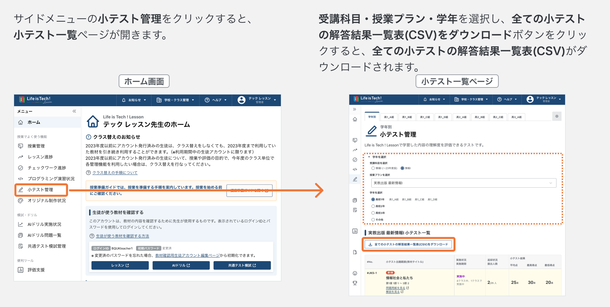This screenshot has height=307, width=610.
Task: Open お知らせ dropdown in home screen header
Action: pyautogui.click(x=134, y=100)
